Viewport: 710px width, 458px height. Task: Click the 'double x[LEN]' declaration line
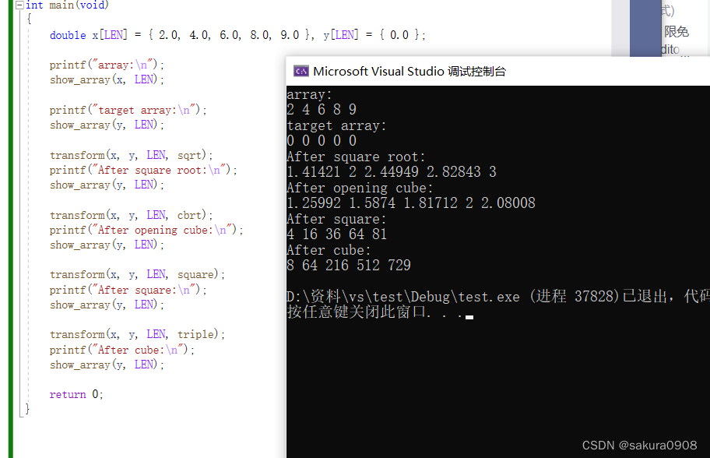tap(237, 35)
